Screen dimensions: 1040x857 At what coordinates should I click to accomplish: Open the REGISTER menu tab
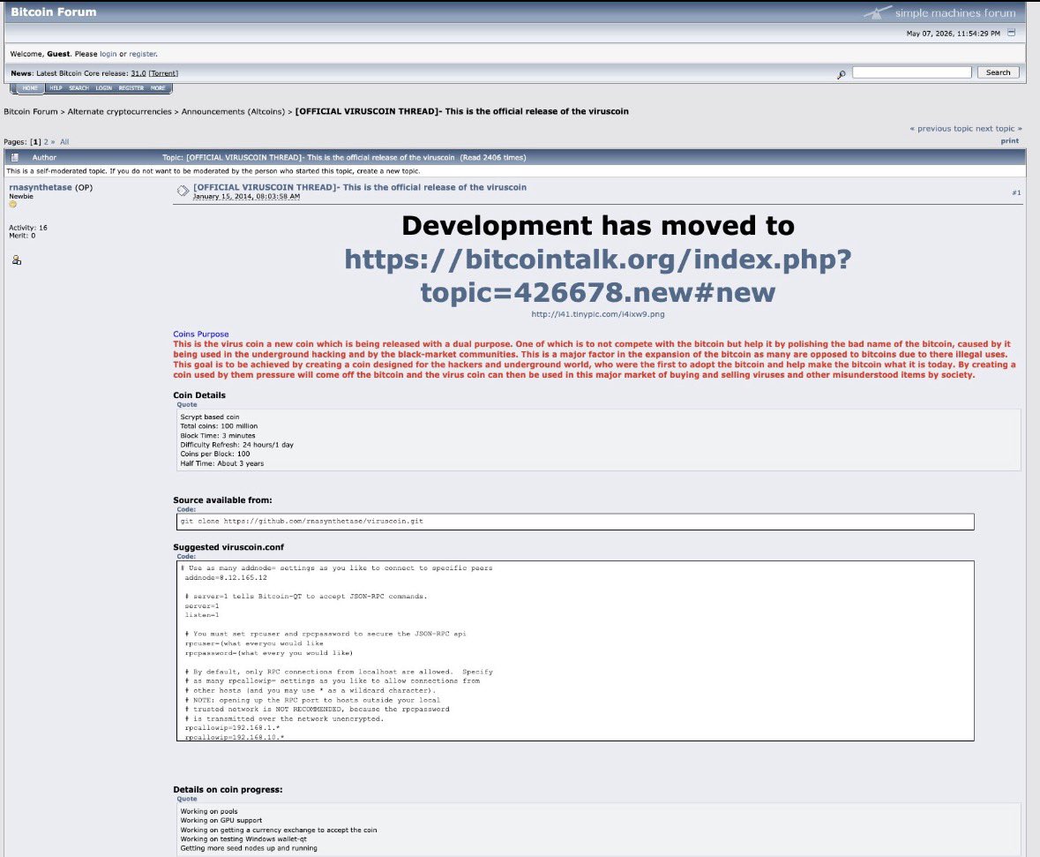click(131, 87)
